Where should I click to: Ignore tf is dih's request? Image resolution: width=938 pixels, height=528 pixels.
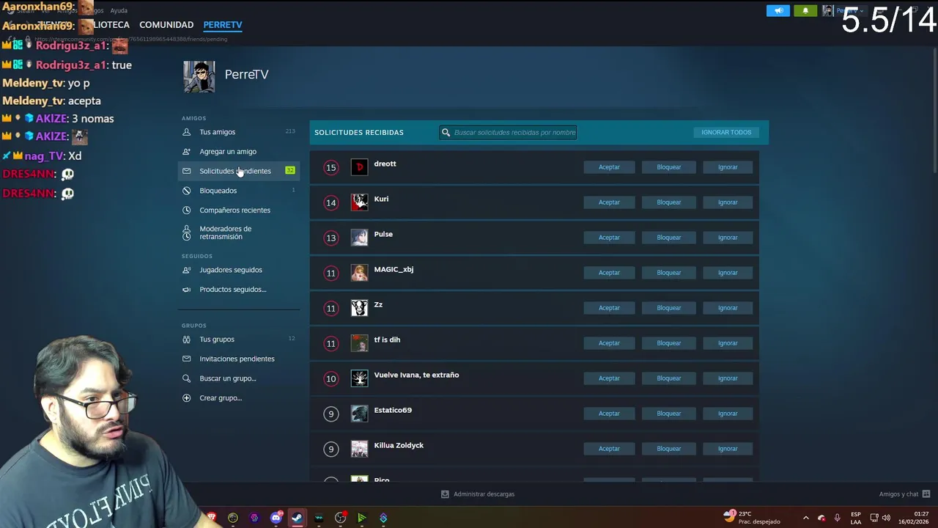pyautogui.click(x=728, y=343)
